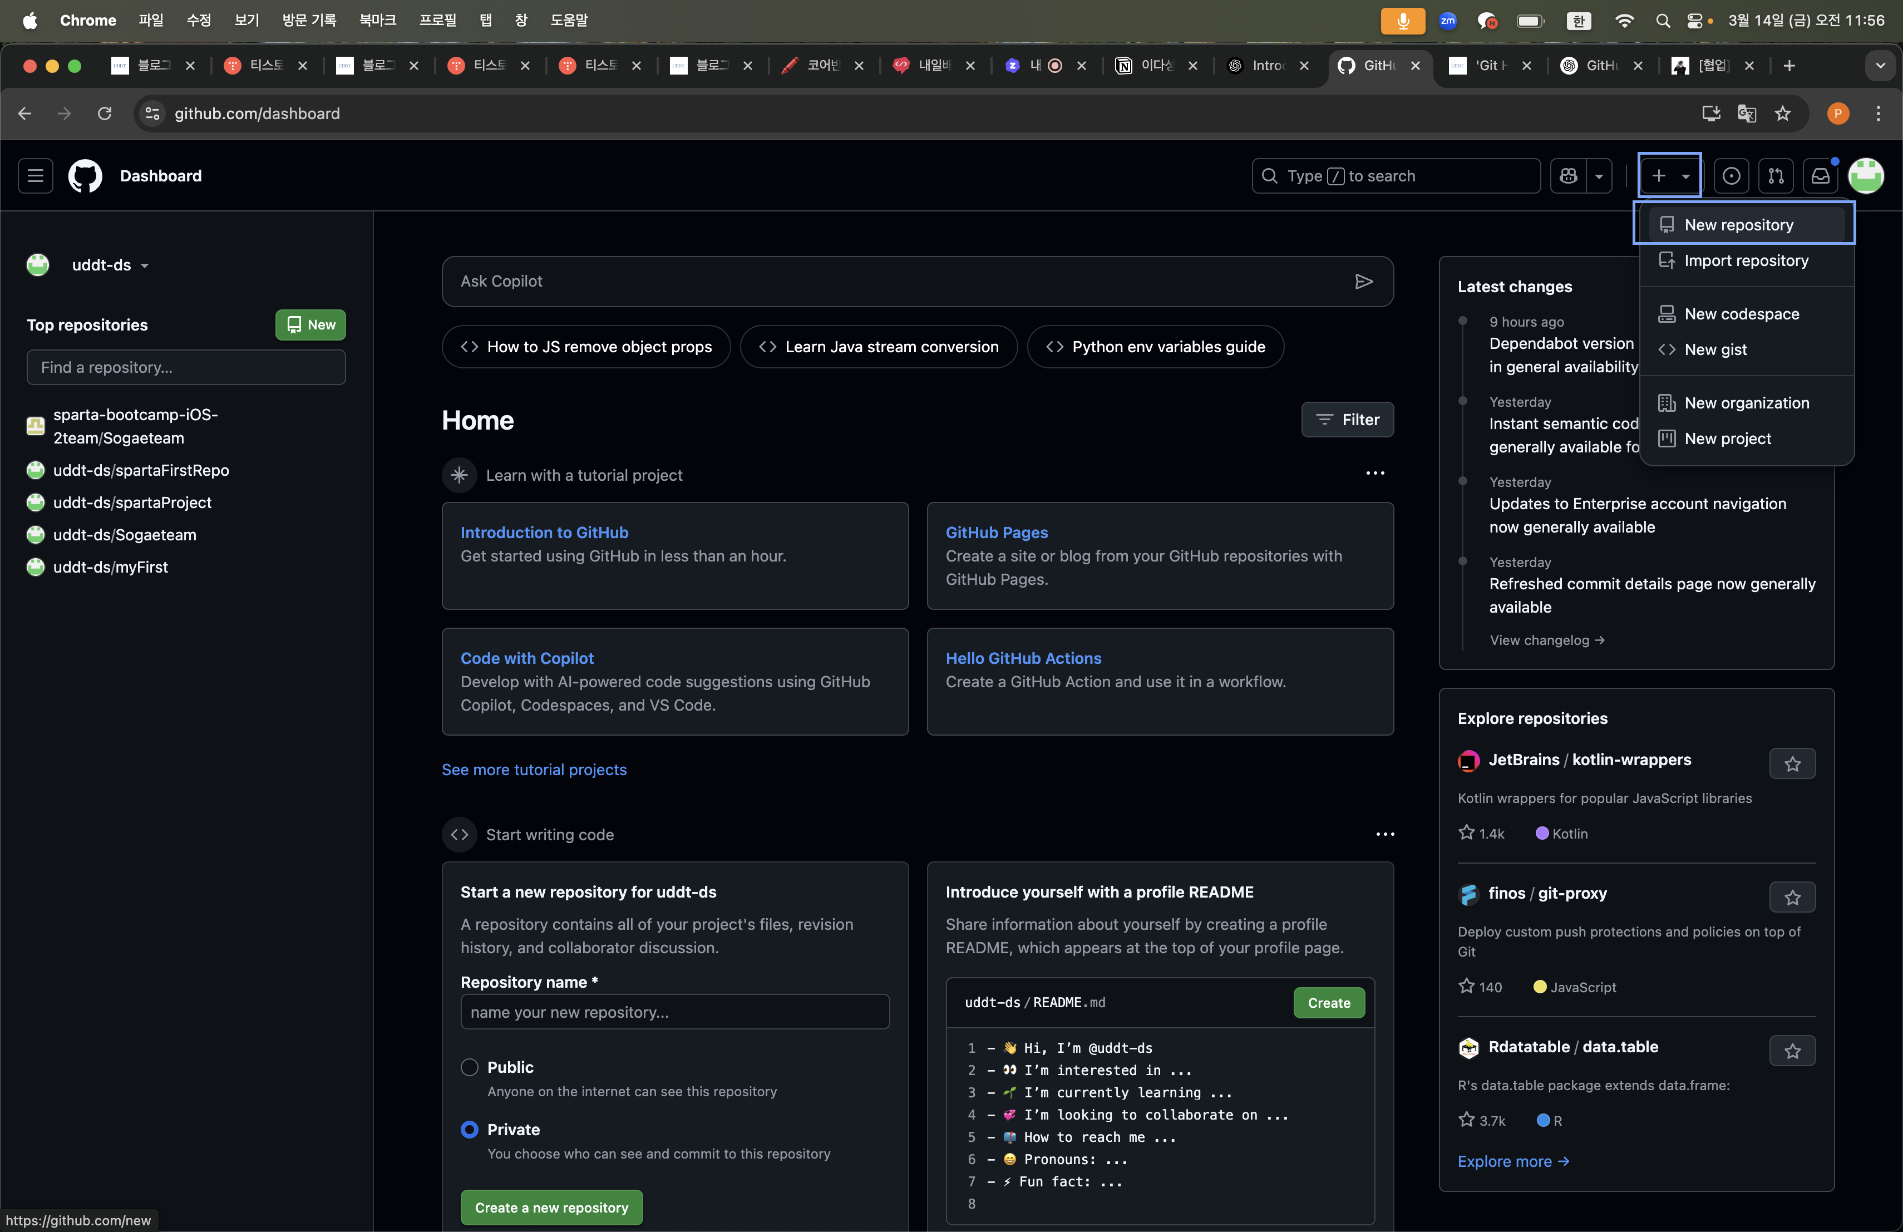This screenshot has width=1903, height=1232.
Task: Select Learn Java stream conversion suggestion
Action: (x=879, y=347)
